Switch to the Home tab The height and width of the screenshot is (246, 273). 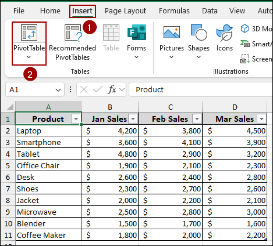point(50,11)
